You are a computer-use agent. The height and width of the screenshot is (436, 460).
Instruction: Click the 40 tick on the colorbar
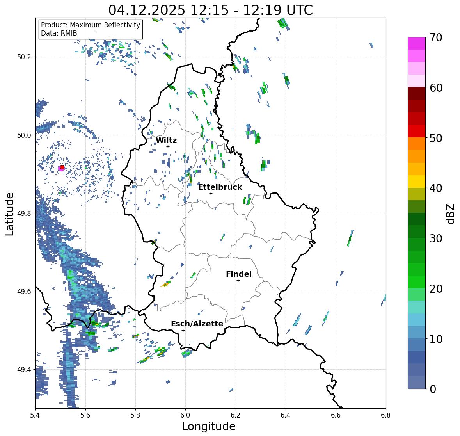(x=436, y=188)
